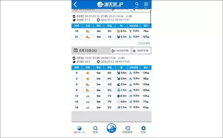Screen dimensions: 223x138
Task: Switch to 1時間予報 for 2月10日
Action: coord(141,51)
